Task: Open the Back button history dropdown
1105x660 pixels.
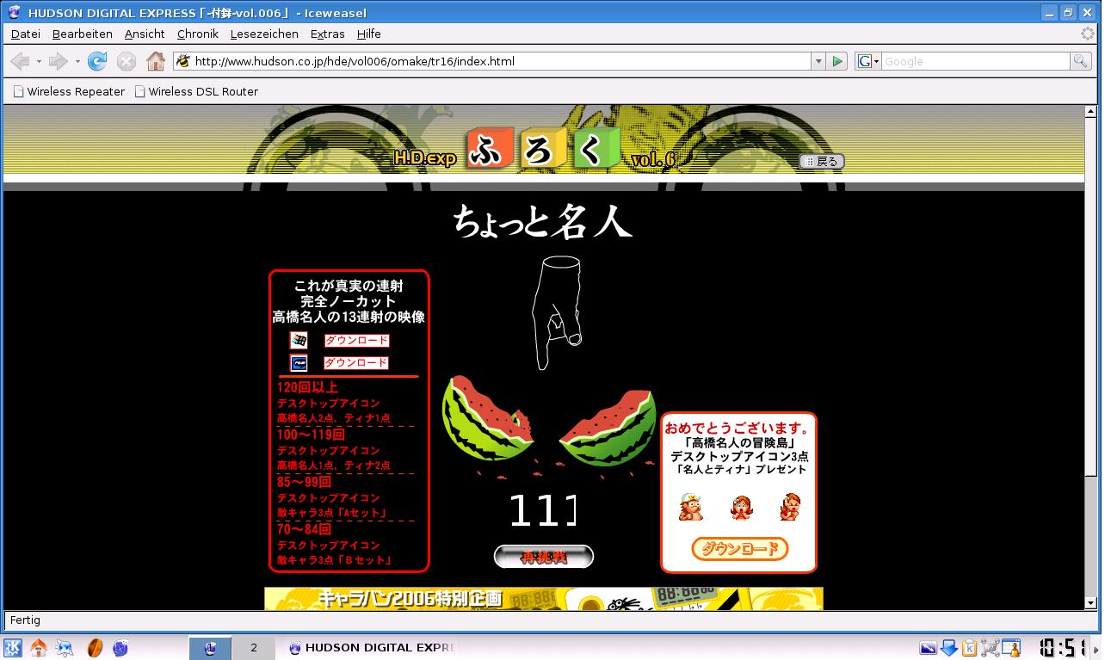Action: tap(39, 61)
